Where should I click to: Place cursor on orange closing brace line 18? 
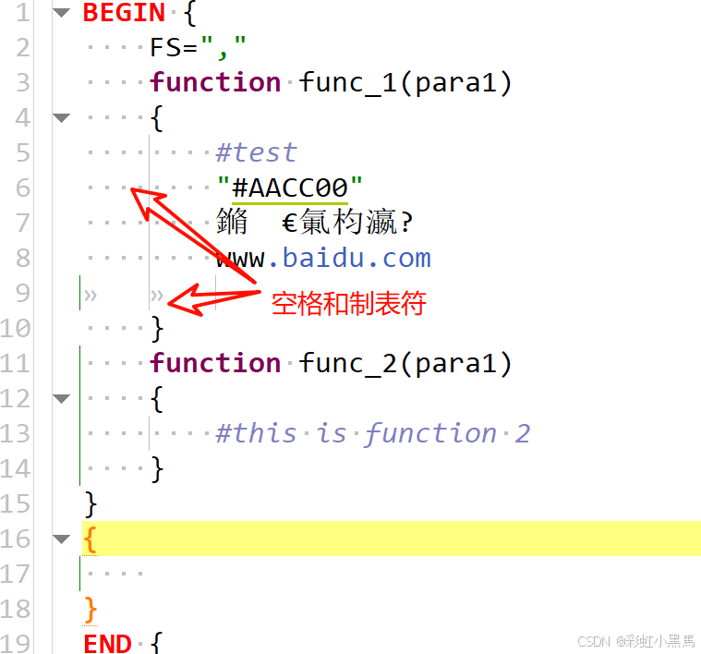tap(90, 610)
